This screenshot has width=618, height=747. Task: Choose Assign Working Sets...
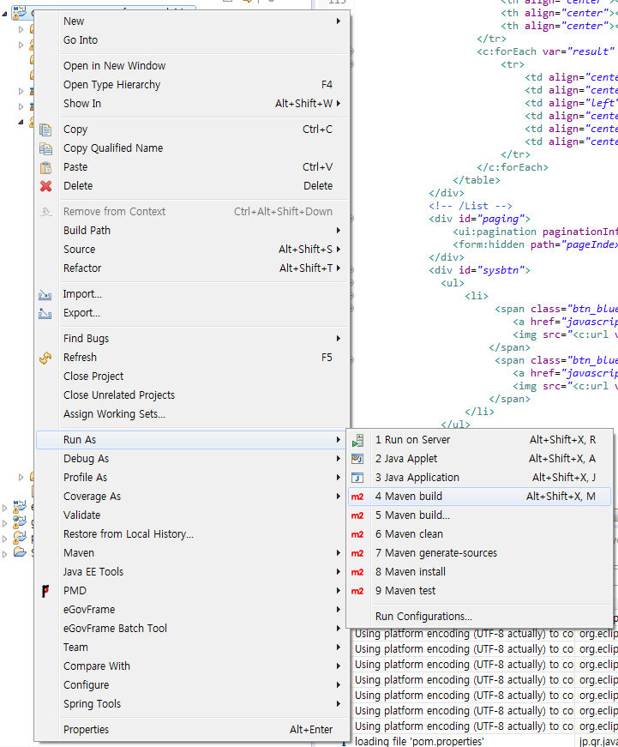pyautogui.click(x=192, y=414)
